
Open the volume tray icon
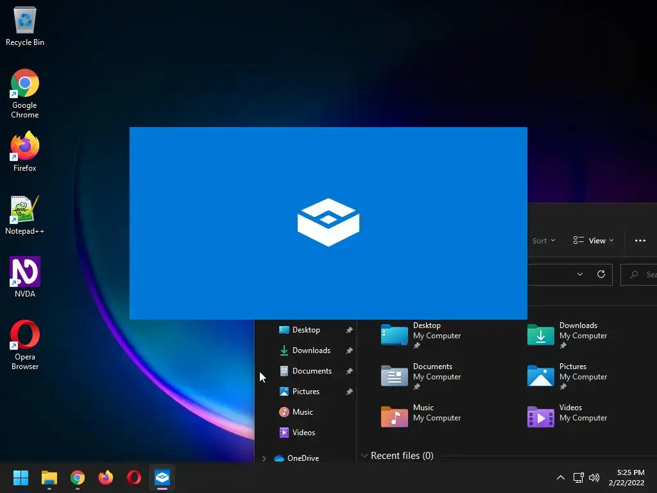click(x=593, y=478)
